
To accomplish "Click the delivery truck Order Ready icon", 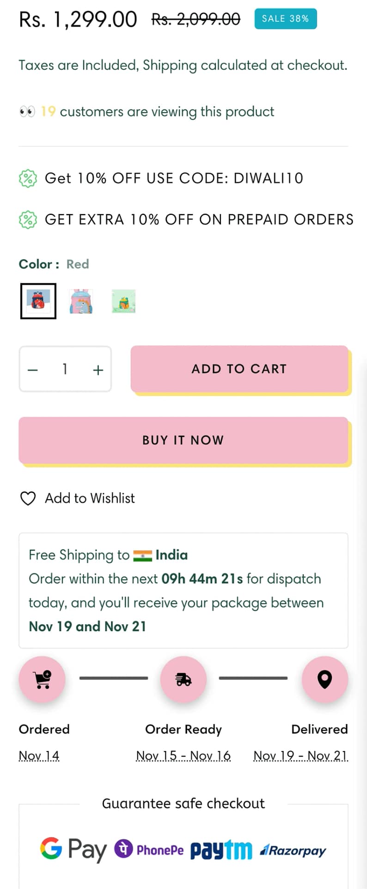I will 183,679.
